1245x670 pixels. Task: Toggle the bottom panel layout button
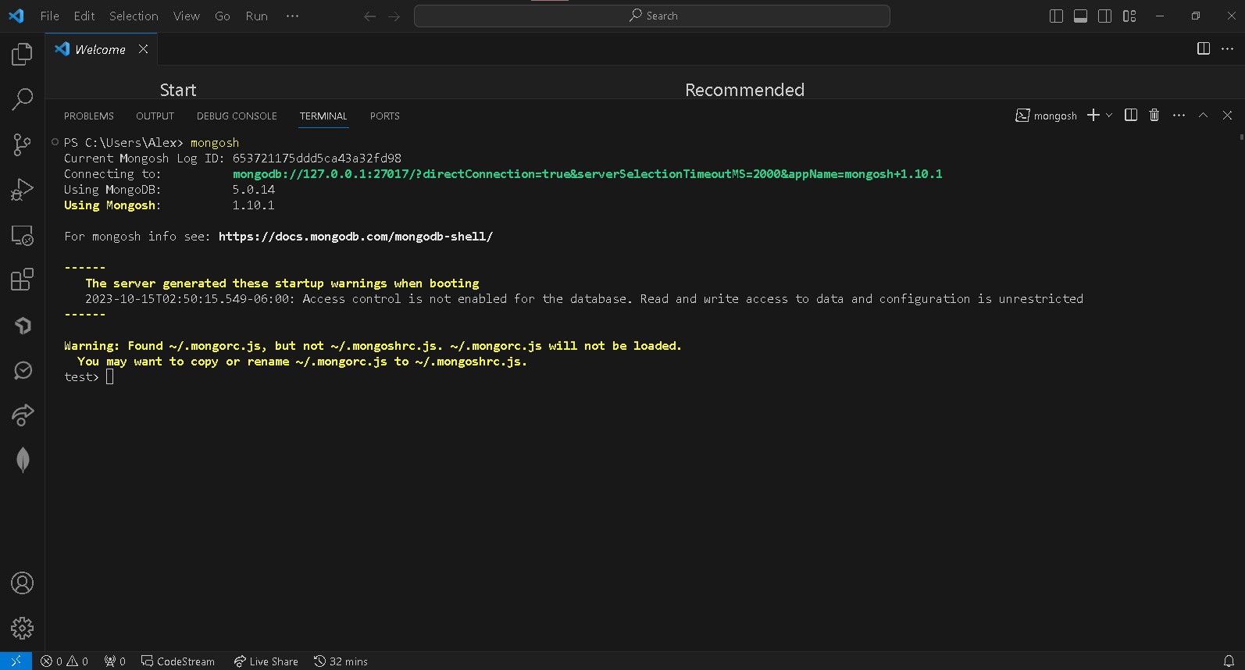coord(1080,16)
